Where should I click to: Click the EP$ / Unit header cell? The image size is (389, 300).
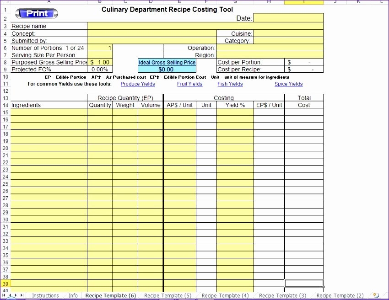[269, 105]
